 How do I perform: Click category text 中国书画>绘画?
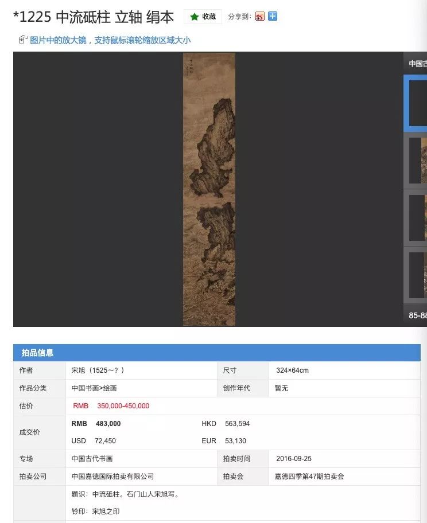[94, 388]
